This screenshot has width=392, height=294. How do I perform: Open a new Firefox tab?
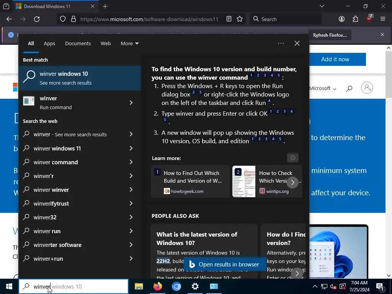105,7
